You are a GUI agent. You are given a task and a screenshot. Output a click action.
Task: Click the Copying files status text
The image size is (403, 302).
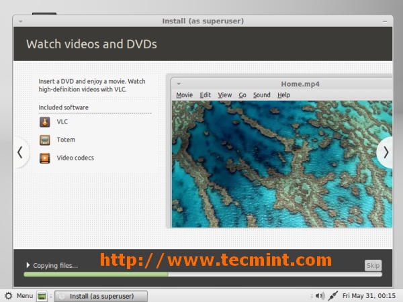click(55, 265)
